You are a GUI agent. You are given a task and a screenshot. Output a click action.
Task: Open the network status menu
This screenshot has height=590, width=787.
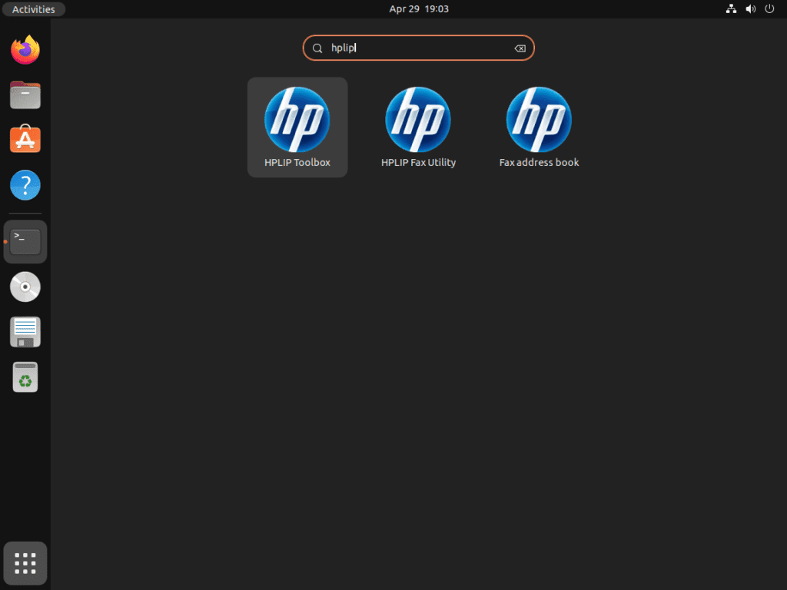pyautogui.click(x=731, y=8)
